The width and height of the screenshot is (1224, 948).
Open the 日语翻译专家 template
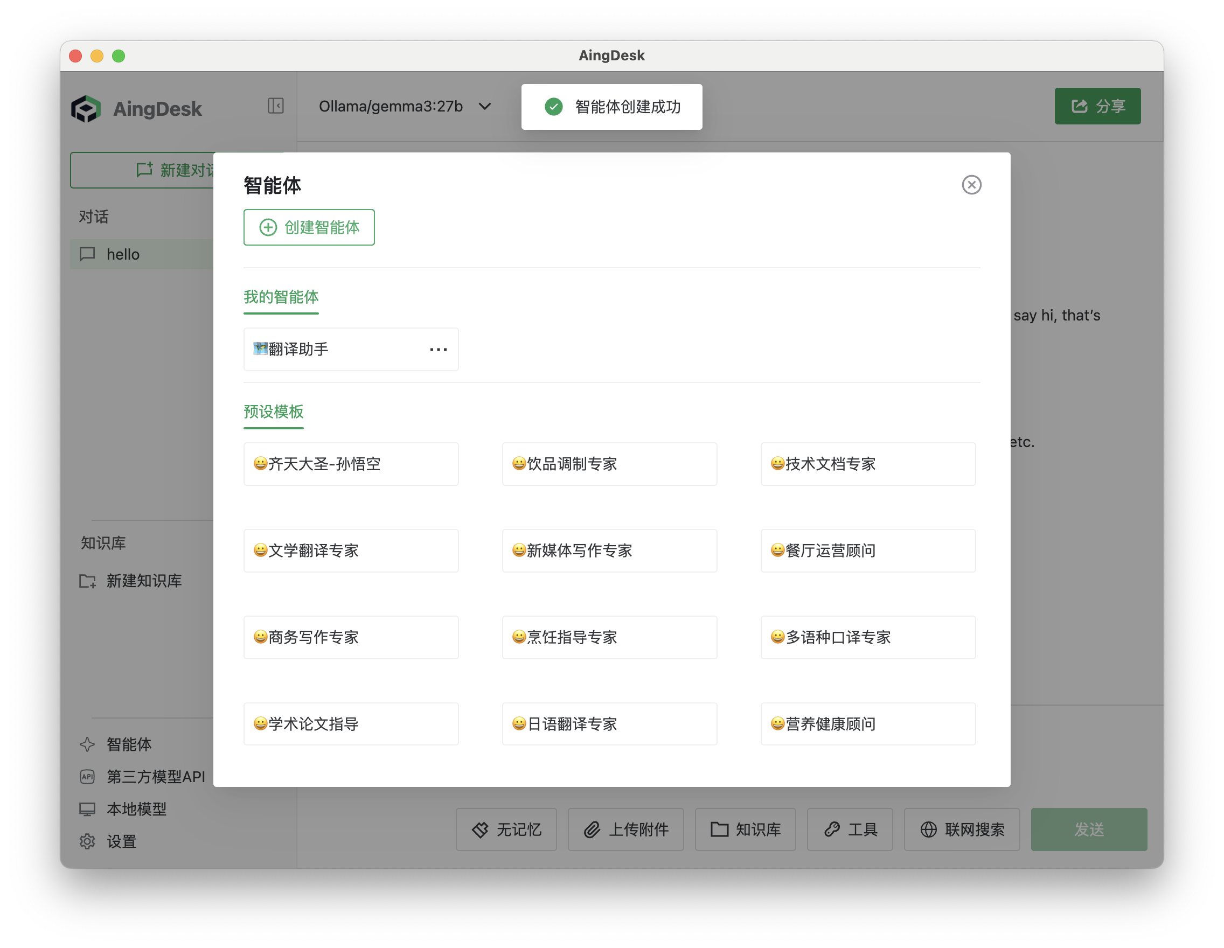point(609,724)
